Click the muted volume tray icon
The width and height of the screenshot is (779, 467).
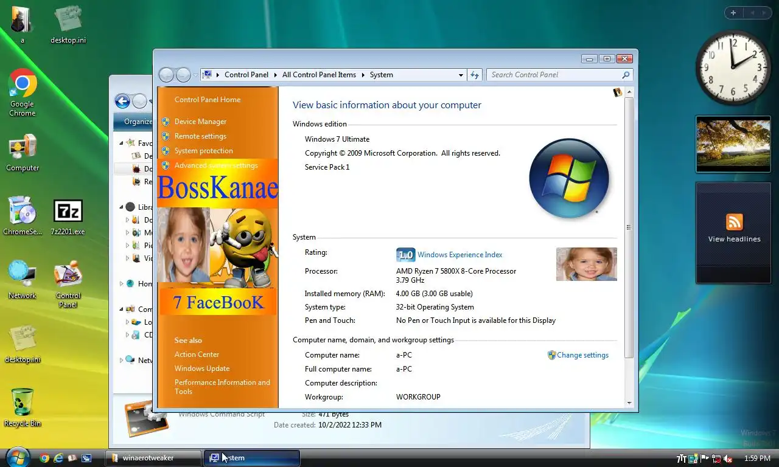coord(728,458)
